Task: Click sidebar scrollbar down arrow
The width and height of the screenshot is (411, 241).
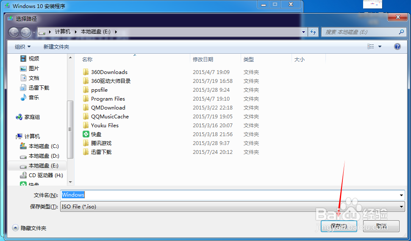Action: (70, 182)
